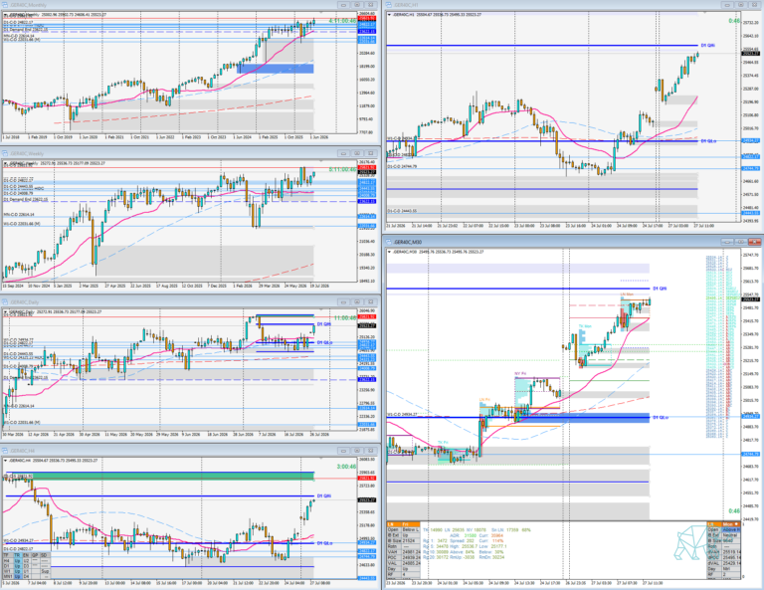Screen dimensions: 764x590
Task: Click the red price label in Monthly chart
Action: (366, 18)
